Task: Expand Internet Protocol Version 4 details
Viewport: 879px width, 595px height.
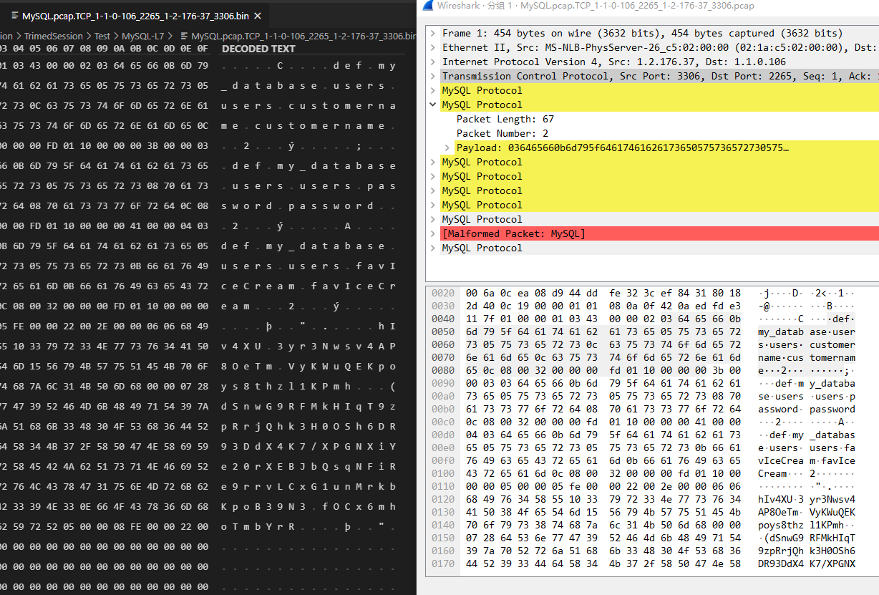Action: tap(432, 62)
